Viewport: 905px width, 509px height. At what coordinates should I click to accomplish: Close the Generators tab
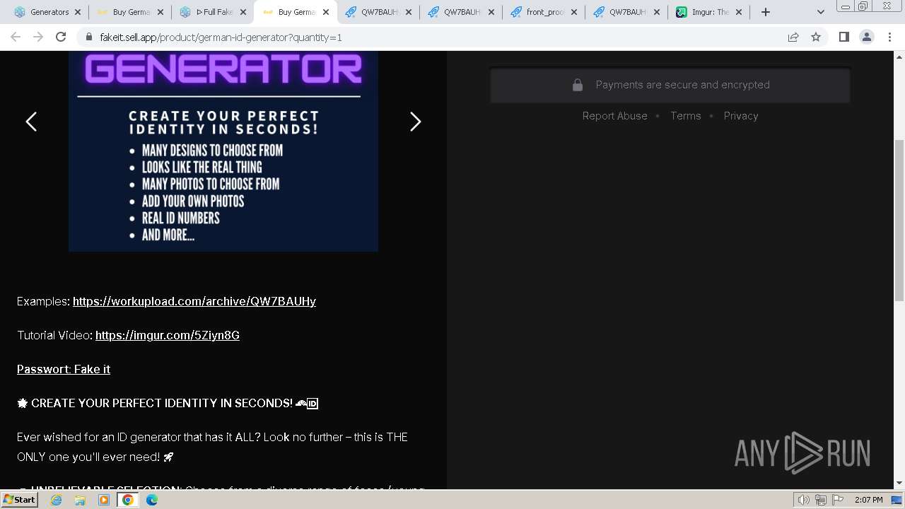[x=78, y=12]
